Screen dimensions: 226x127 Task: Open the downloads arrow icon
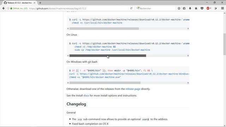point(190,8)
